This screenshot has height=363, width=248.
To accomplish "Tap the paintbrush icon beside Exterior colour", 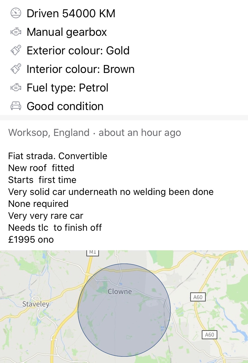I will coord(16,50).
